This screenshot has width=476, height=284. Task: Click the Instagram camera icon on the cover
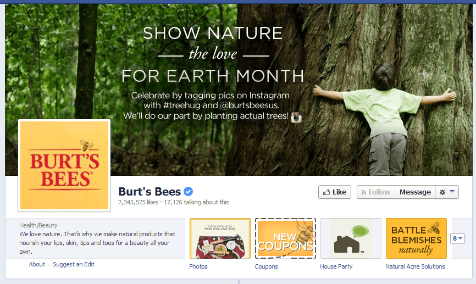(296, 117)
